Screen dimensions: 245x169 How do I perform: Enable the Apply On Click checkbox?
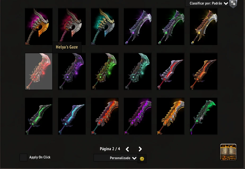23,157
